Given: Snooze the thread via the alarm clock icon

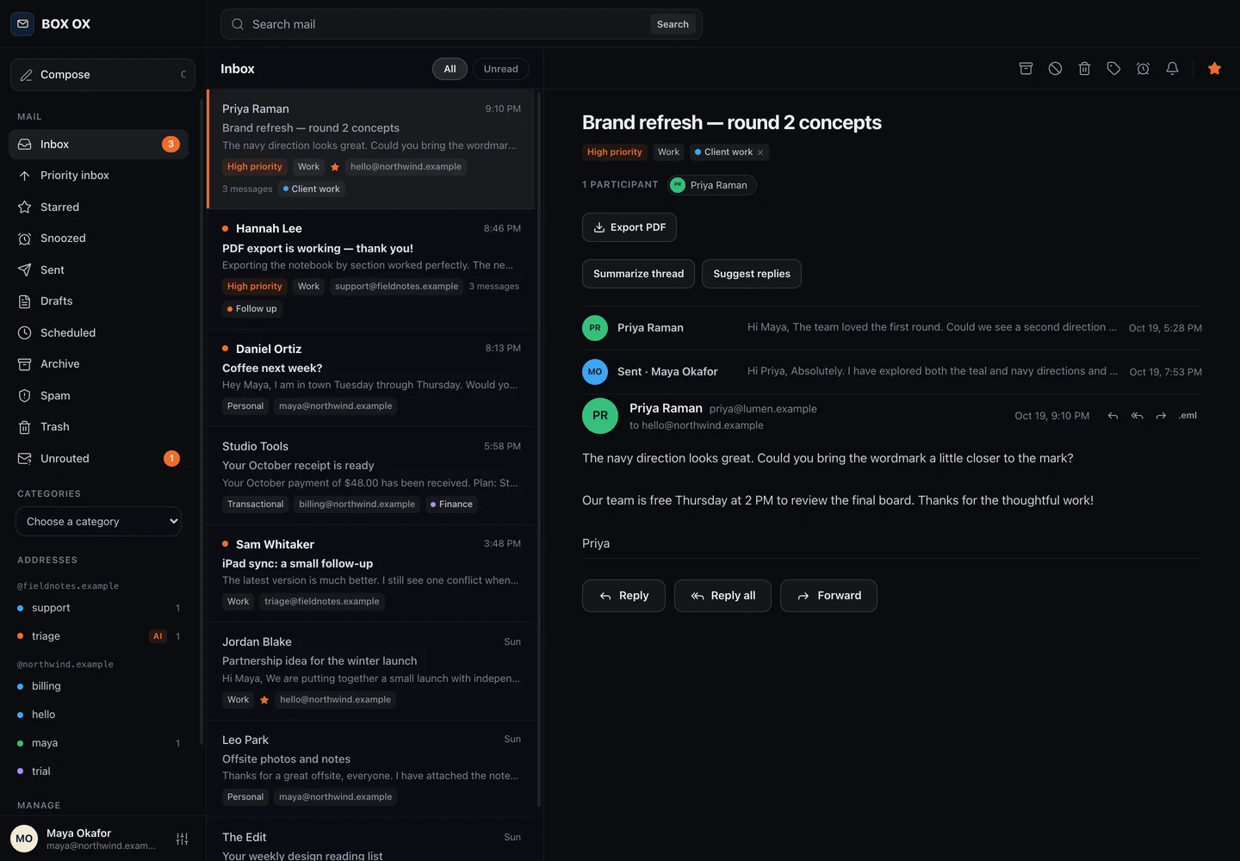Looking at the screenshot, I should point(1143,69).
